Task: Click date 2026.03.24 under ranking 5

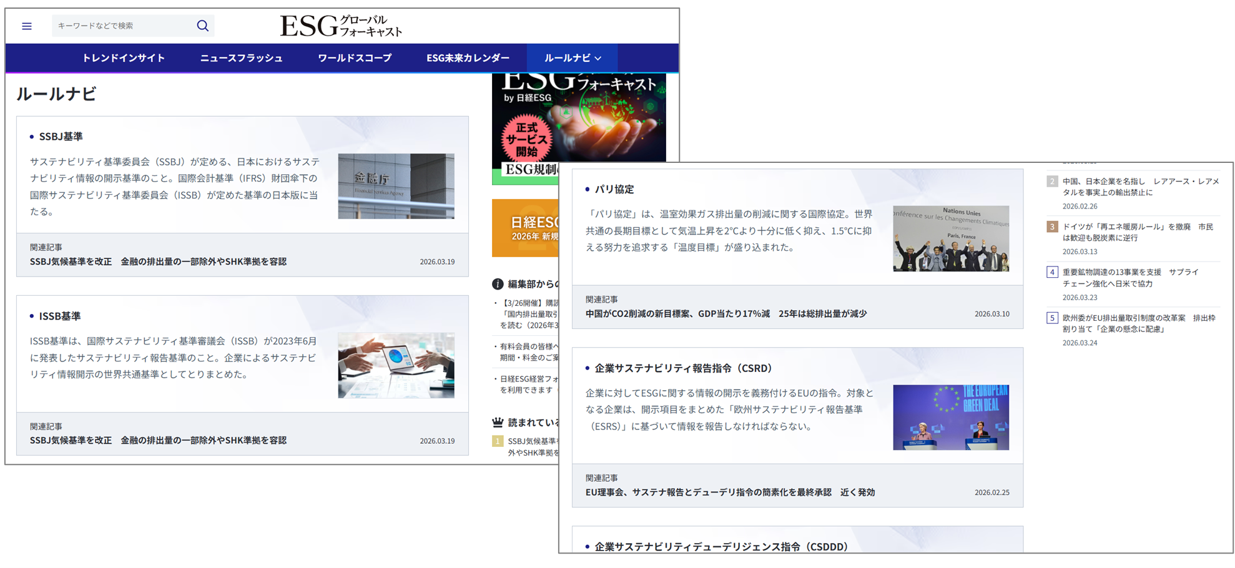Action: [1080, 343]
